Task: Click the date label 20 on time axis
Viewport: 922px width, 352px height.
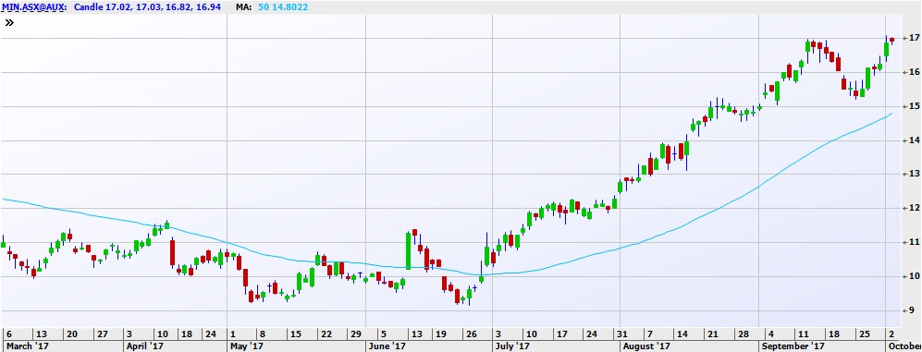Action: point(72,334)
